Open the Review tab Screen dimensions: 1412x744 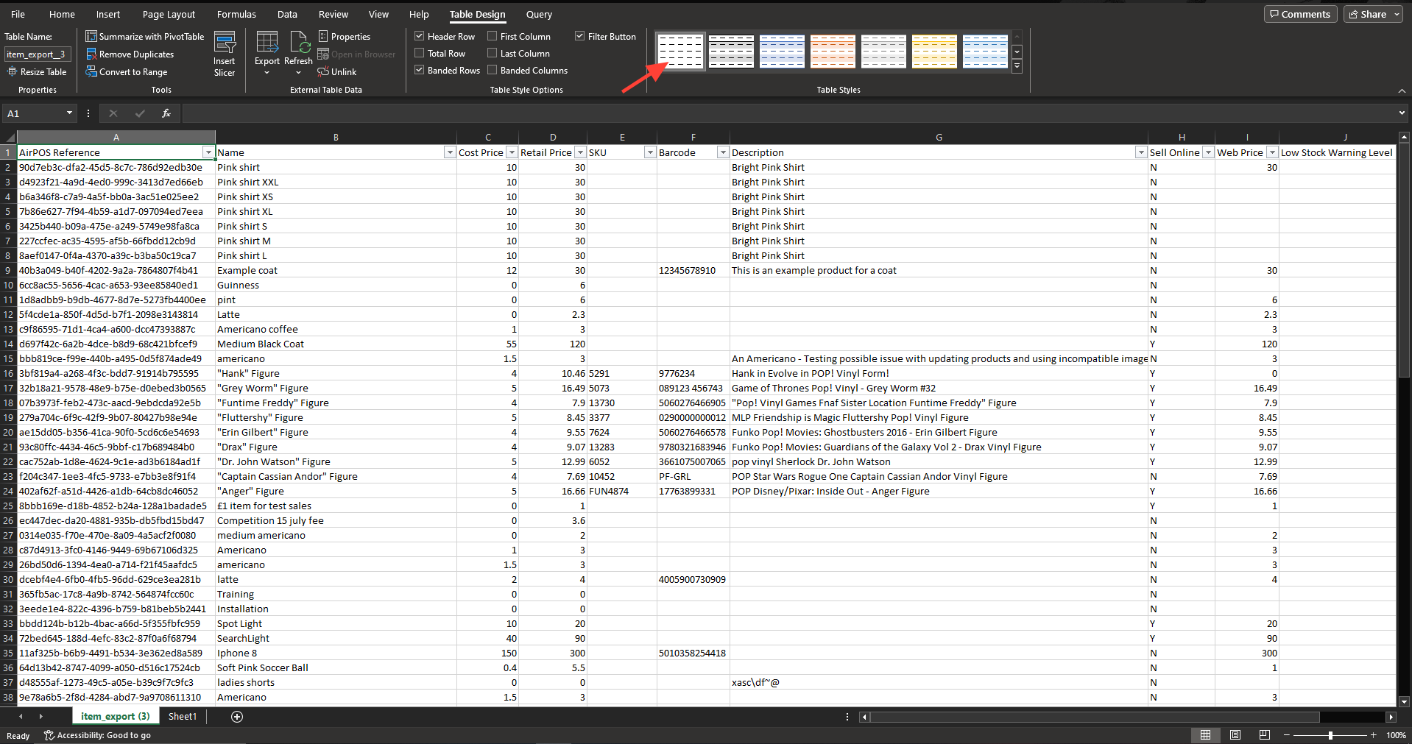point(333,14)
